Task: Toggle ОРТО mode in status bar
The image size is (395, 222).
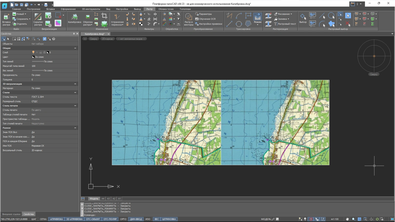Action: (x=123, y=219)
